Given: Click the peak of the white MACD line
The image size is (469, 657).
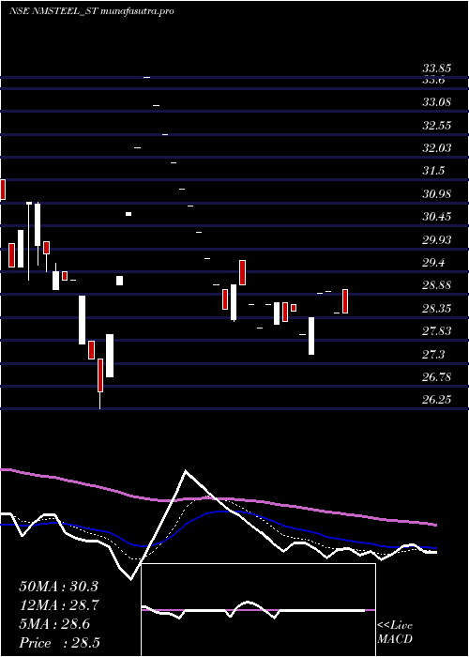Looking at the screenshot, I should point(186,471).
